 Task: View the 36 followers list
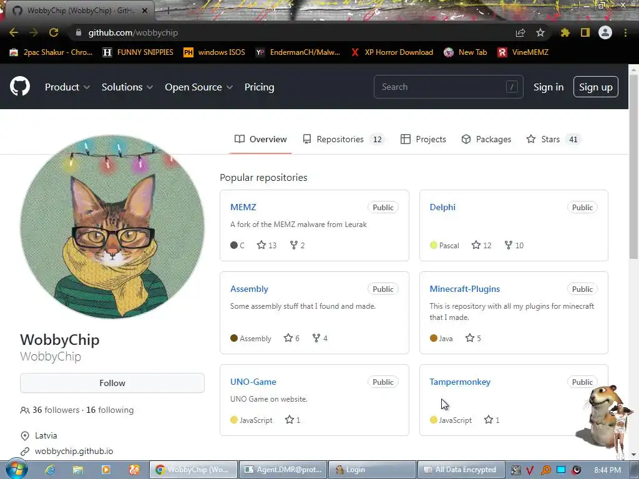coord(56,410)
